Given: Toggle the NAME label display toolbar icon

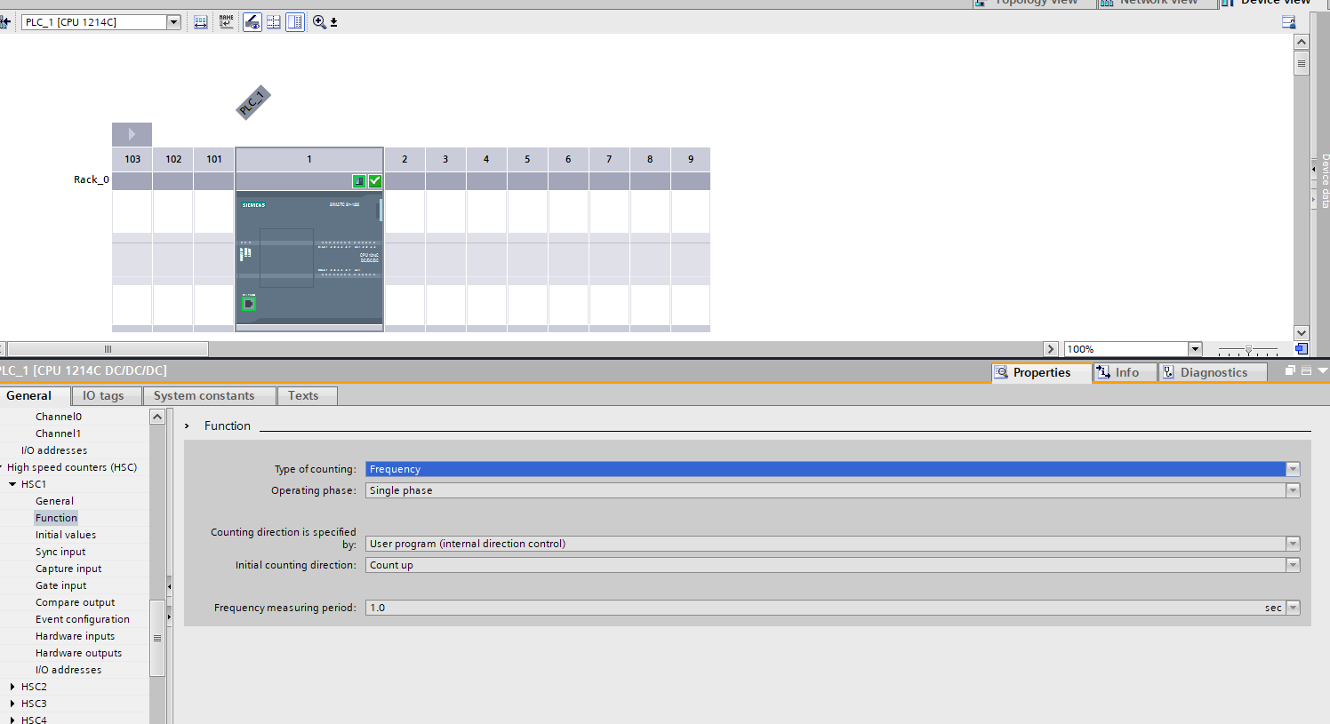Looking at the screenshot, I should point(226,22).
